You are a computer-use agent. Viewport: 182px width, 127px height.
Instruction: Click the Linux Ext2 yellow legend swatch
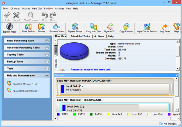pyautogui.click(x=108, y=114)
